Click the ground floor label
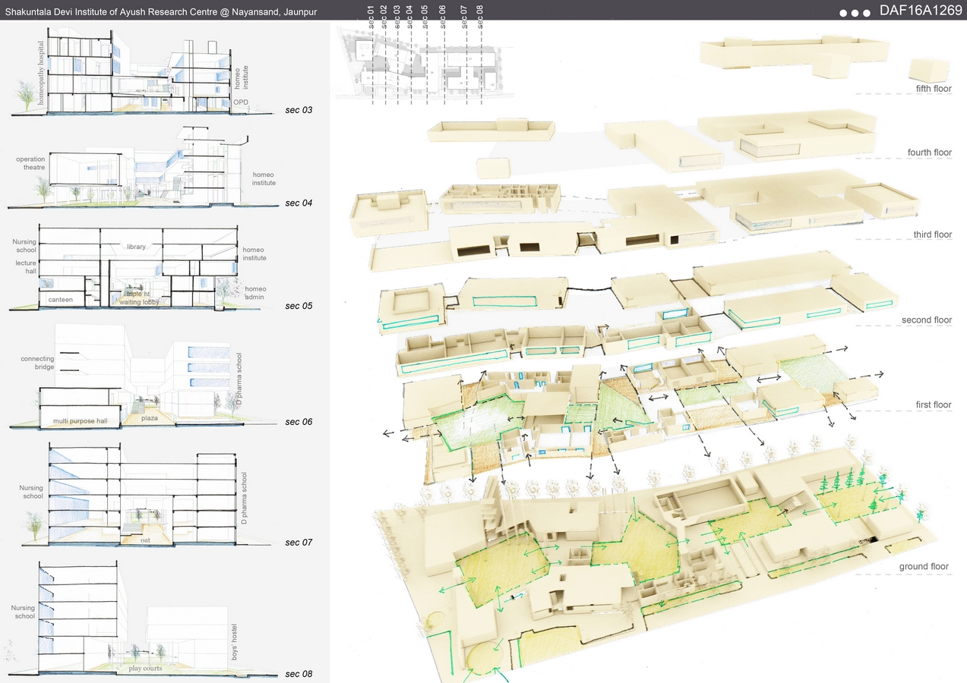This screenshot has width=967, height=683. [924, 566]
